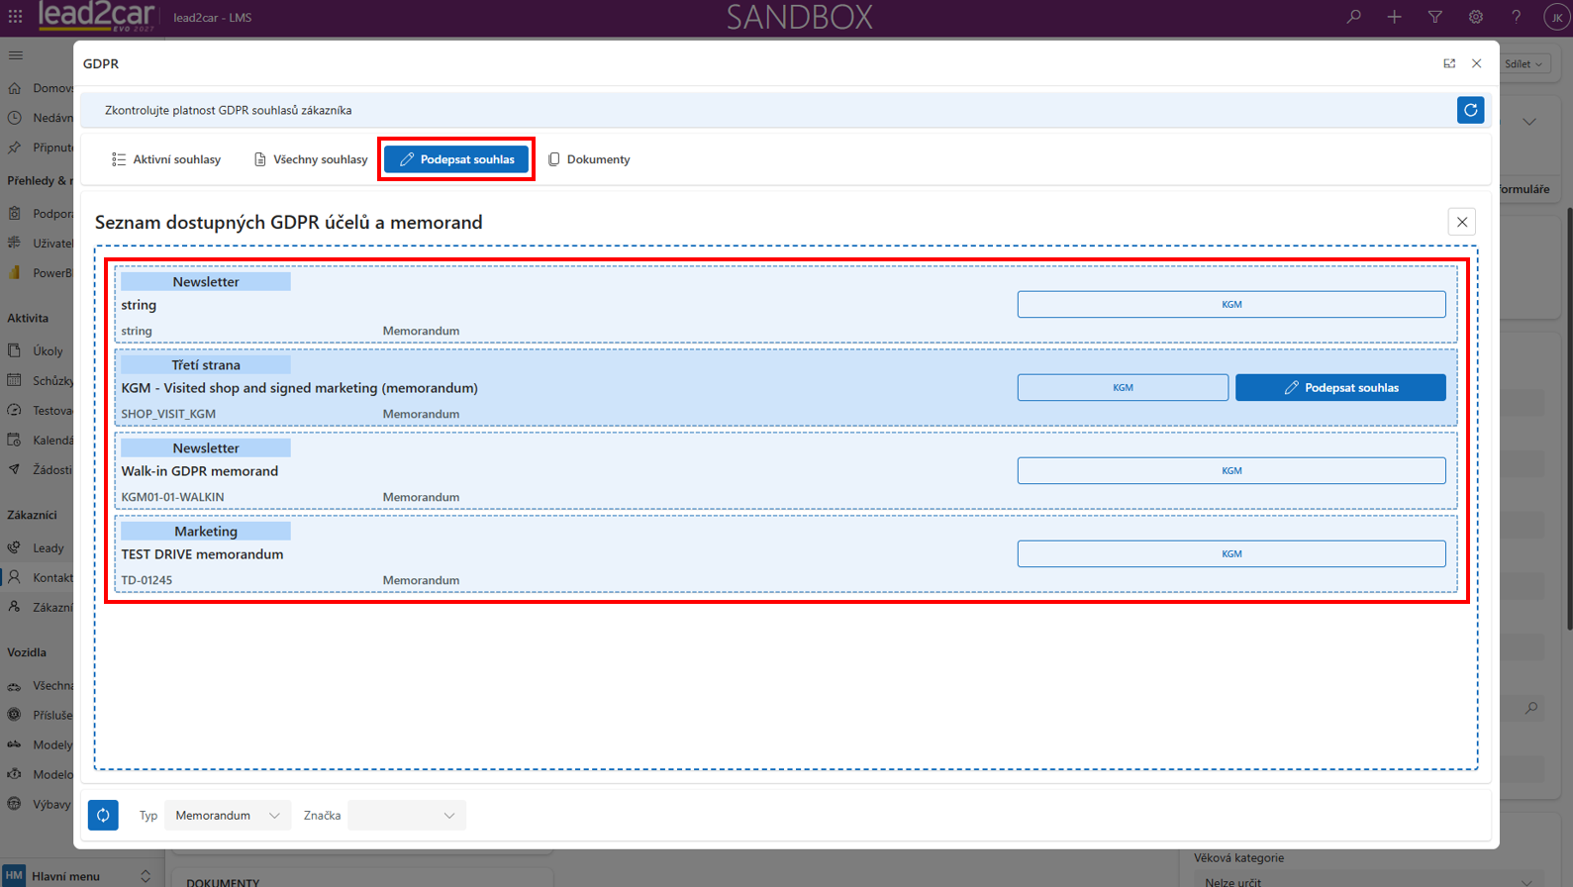
Task: Open the Kalendář calendar icon in sidebar
Action: (x=15, y=440)
